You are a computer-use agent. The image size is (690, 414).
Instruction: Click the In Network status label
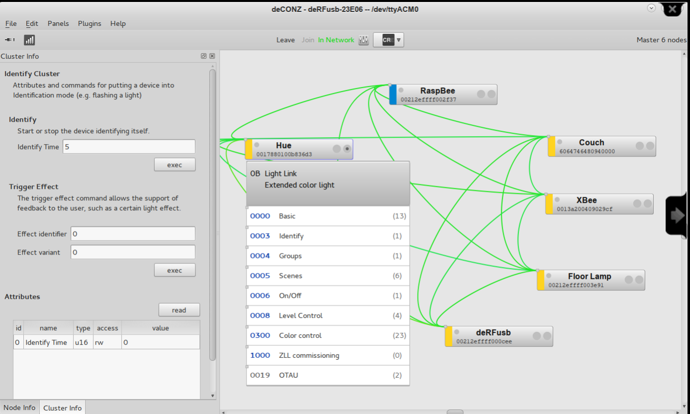pos(336,40)
